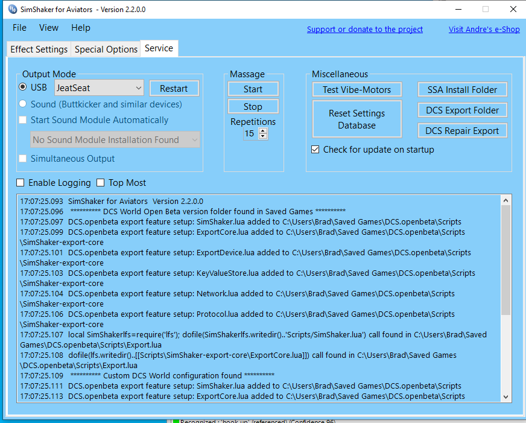The image size is (526, 423).
Task: Decrease Repetitions with the down arrow
Action: tap(264, 136)
